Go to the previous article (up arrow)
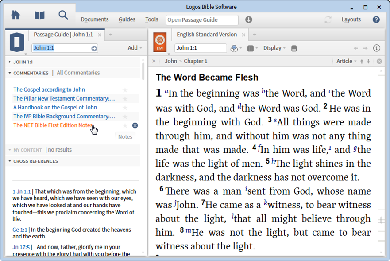Screen dimensions: 390x261 [x=362, y=61]
